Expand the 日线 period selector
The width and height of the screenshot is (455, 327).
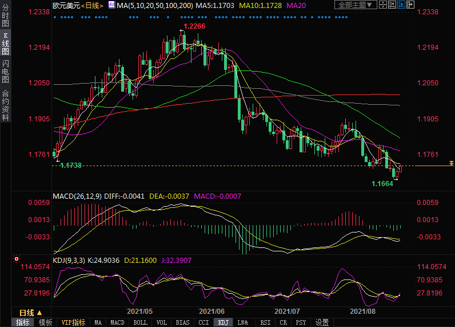(30, 313)
